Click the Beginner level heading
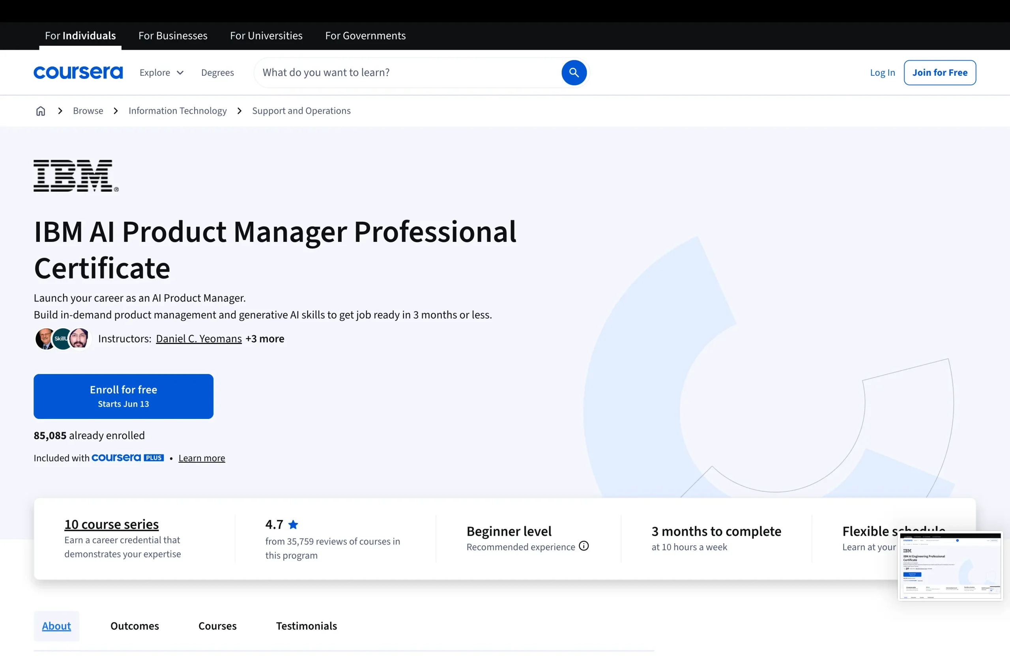Screen dimensions: 1010x656 (x=509, y=531)
